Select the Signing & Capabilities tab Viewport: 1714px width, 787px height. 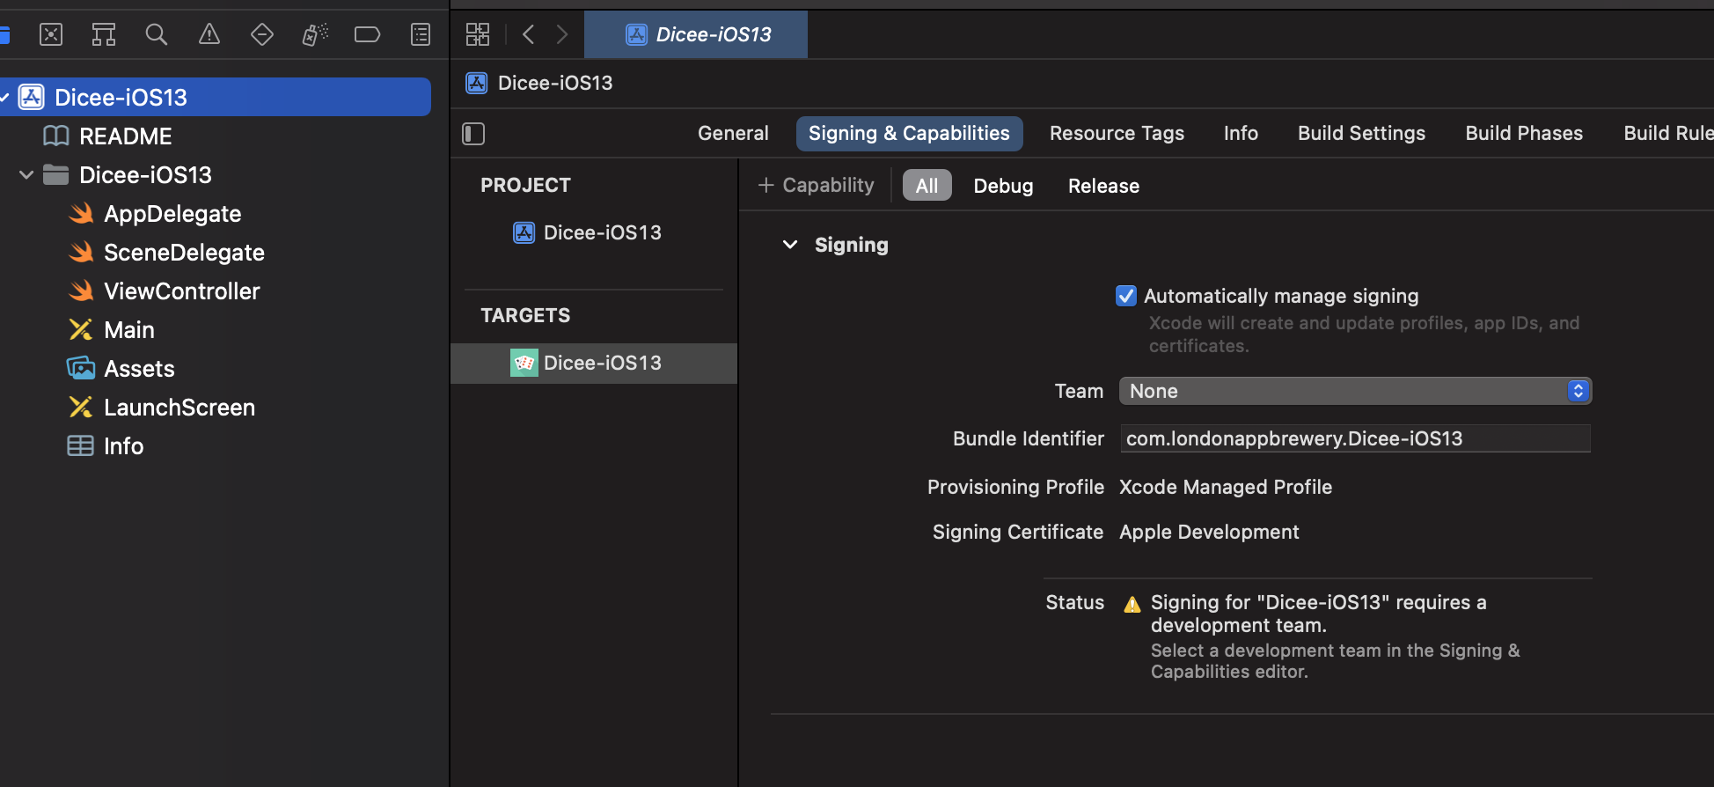909,133
